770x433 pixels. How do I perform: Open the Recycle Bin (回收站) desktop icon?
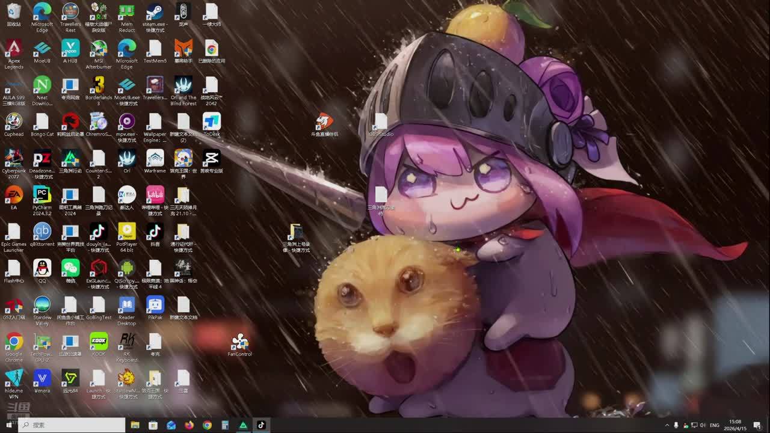[14, 11]
